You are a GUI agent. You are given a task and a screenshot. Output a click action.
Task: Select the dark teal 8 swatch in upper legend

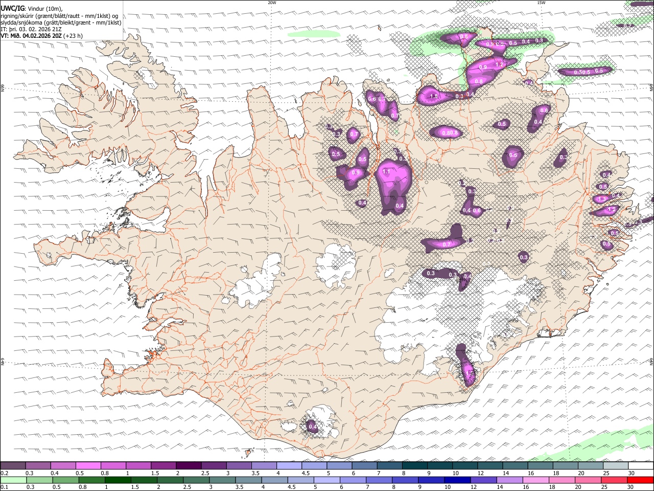click(414, 465)
